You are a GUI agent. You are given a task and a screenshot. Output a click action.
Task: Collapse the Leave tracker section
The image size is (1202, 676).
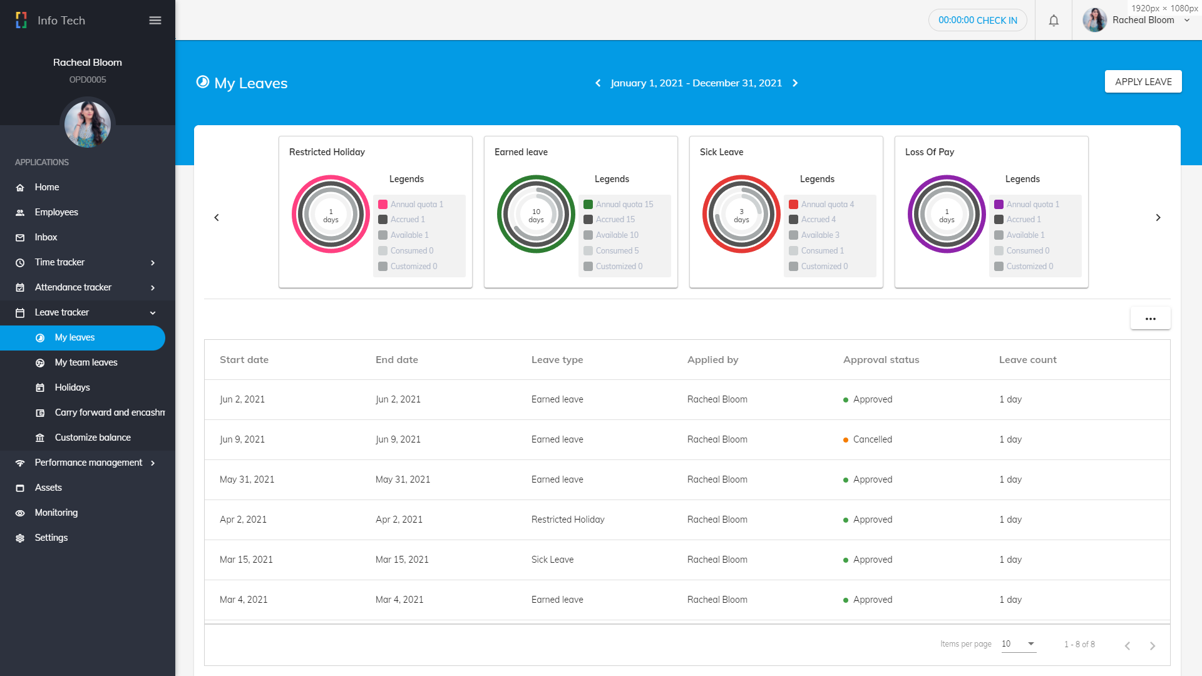click(152, 312)
